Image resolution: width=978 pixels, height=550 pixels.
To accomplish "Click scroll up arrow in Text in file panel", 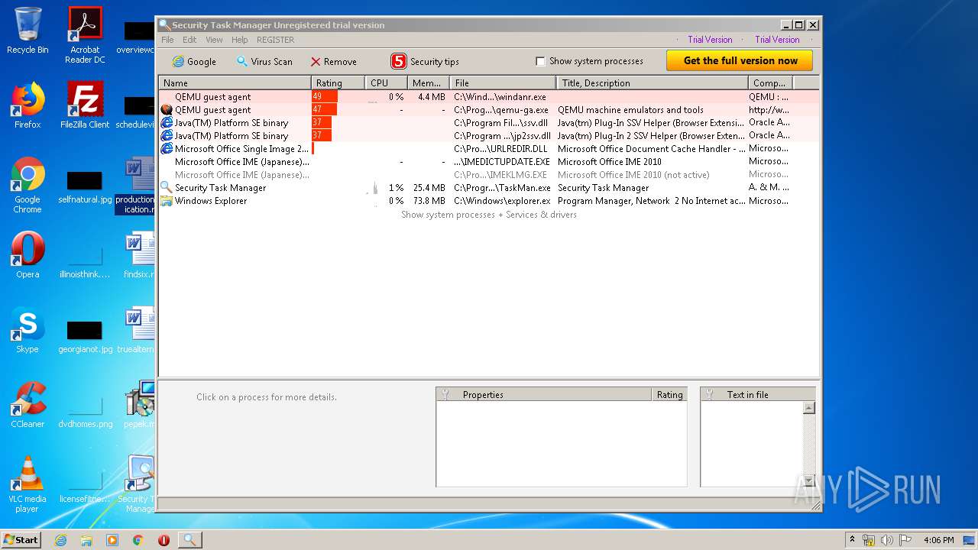I will [x=809, y=408].
